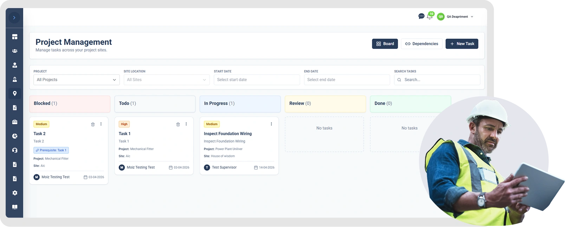
Task: Click the M avatar on Task 2 card
Action: pyautogui.click(x=37, y=177)
